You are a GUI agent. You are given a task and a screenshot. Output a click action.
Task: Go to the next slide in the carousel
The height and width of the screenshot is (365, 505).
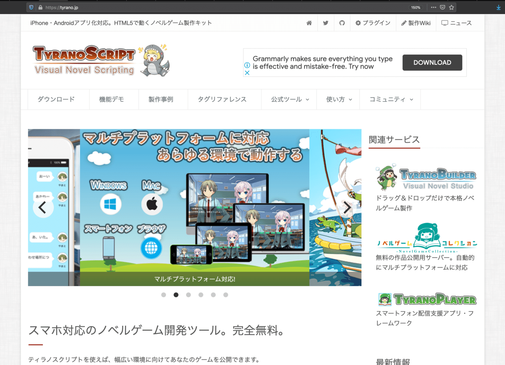click(347, 207)
